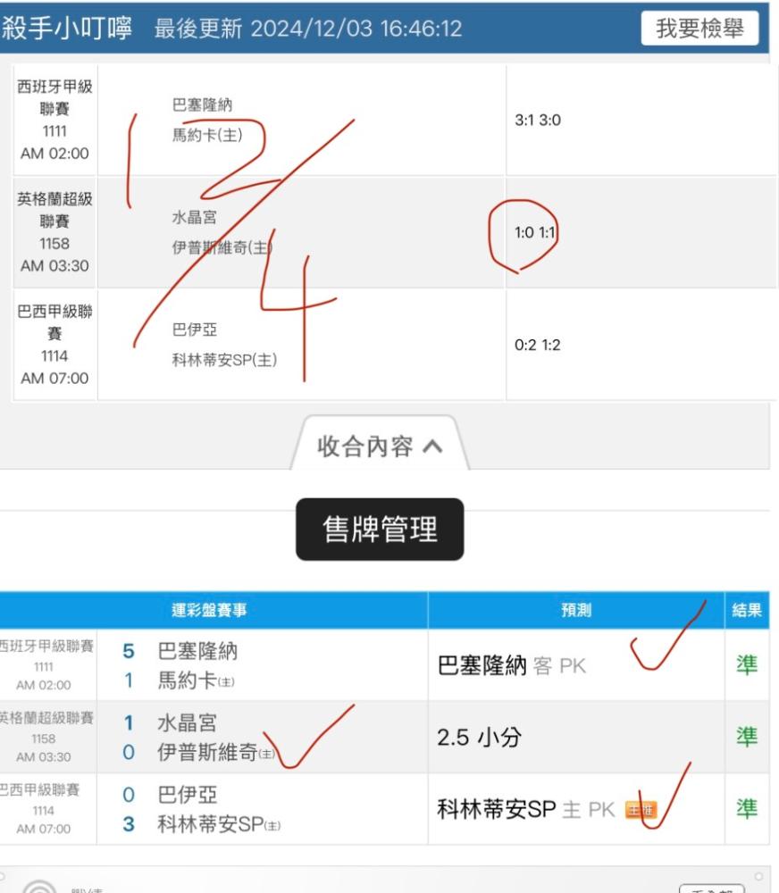This screenshot has height=893, width=779.
Task: Select the 巴塞隆納 客 PK prediction
Action: pyautogui.click(x=511, y=665)
